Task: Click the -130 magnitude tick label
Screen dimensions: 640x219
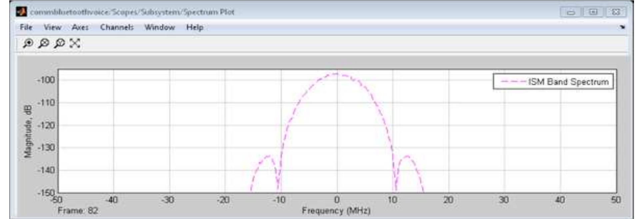Action: pos(46,148)
